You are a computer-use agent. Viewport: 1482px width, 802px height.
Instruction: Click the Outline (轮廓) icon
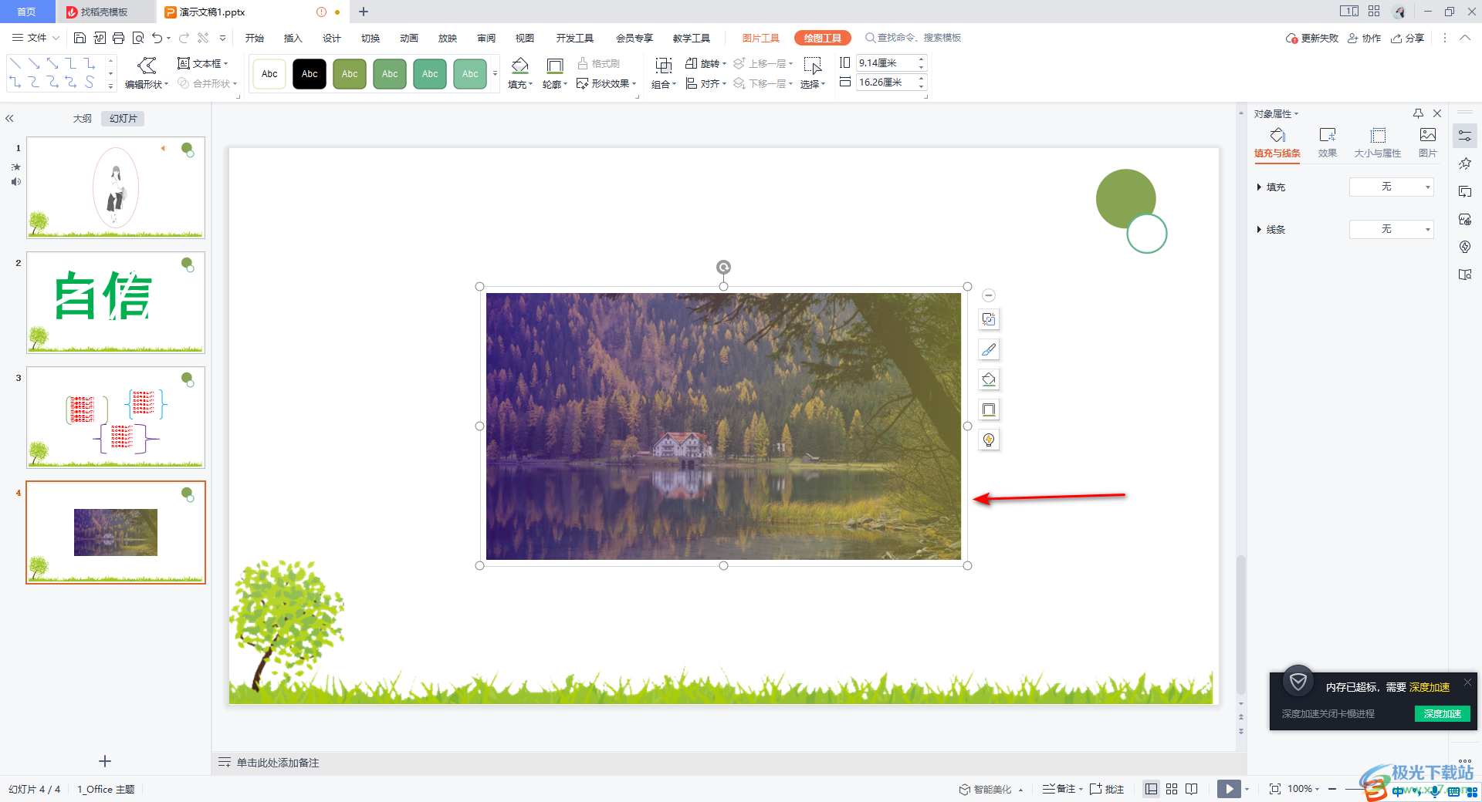click(x=554, y=66)
